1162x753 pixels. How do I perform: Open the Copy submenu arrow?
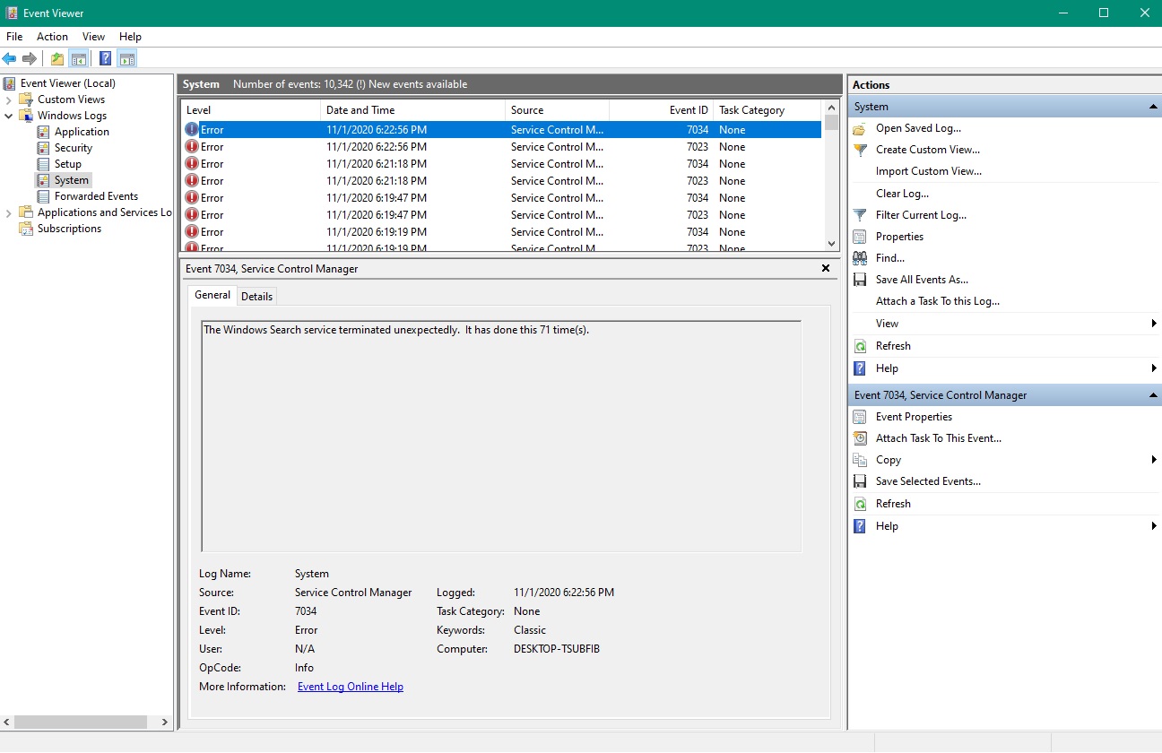(x=1154, y=460)
